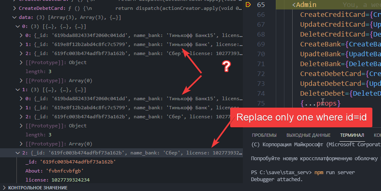Expand 'Сбер' object inside data's first array

tap(21, 54)
